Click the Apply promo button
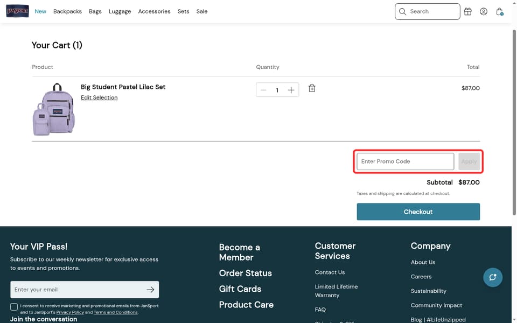 [x=469, y=161]
